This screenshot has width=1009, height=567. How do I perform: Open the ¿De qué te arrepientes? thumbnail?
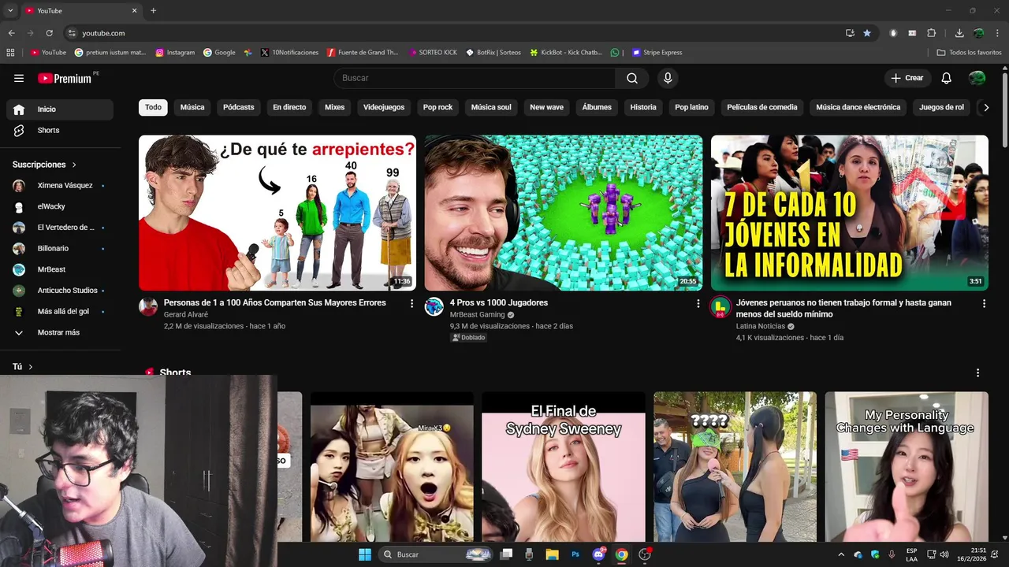tap(277, 213)
